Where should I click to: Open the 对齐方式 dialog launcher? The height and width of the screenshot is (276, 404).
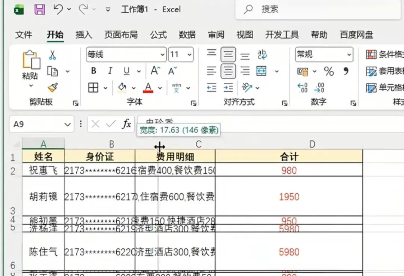coord(285,103)
